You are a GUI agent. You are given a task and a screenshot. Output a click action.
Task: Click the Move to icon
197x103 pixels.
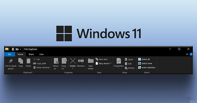tap(56, 61)
